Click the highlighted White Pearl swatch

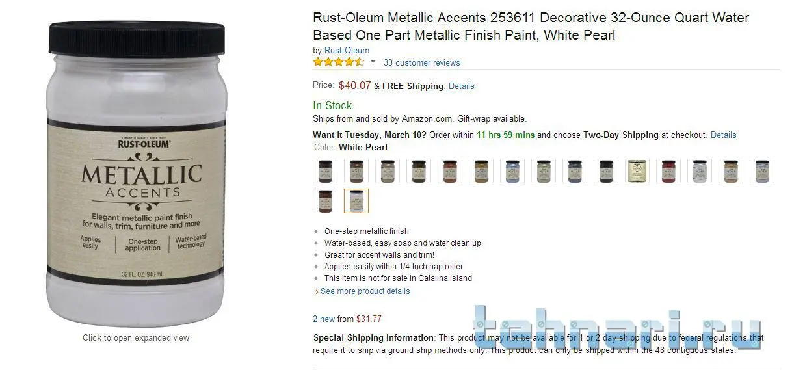pyautogui.click(x=356, y=201)
